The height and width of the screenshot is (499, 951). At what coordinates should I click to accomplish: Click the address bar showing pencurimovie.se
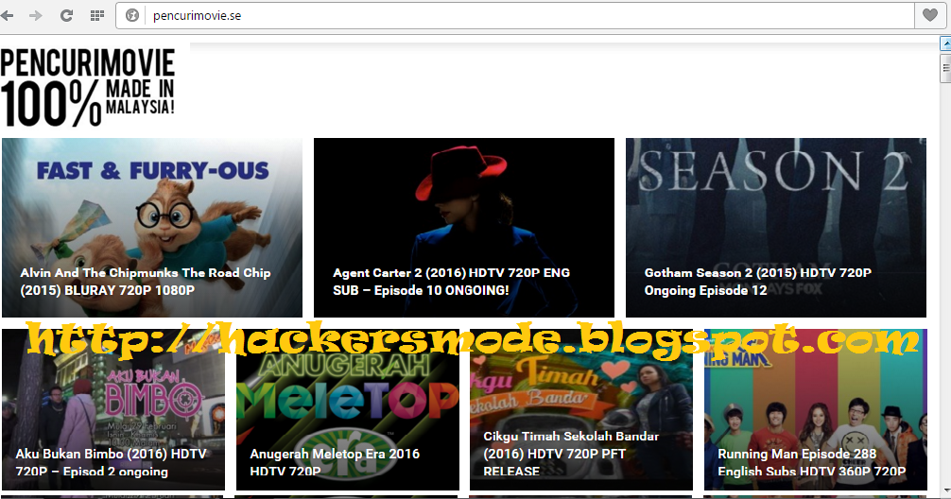pos(528,16)
